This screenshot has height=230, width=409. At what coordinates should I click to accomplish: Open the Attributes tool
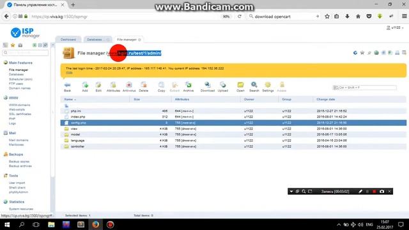tap(113, 87)
